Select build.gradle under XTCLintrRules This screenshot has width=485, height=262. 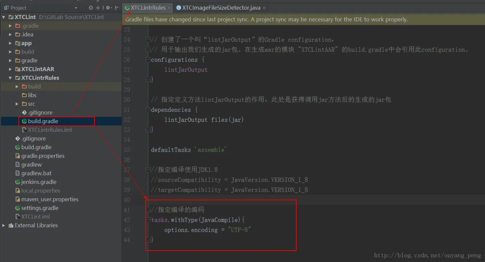tap(43, 121)
